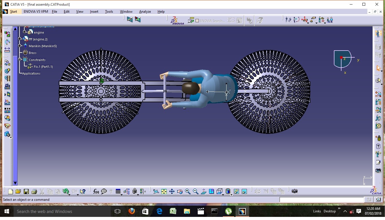Screen dimensions: 385x220
Task: Expand the engine tree node
Action: 25,32
